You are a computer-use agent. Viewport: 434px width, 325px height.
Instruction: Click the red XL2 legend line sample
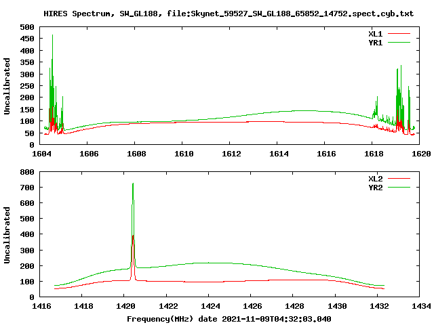click(399, 179)
